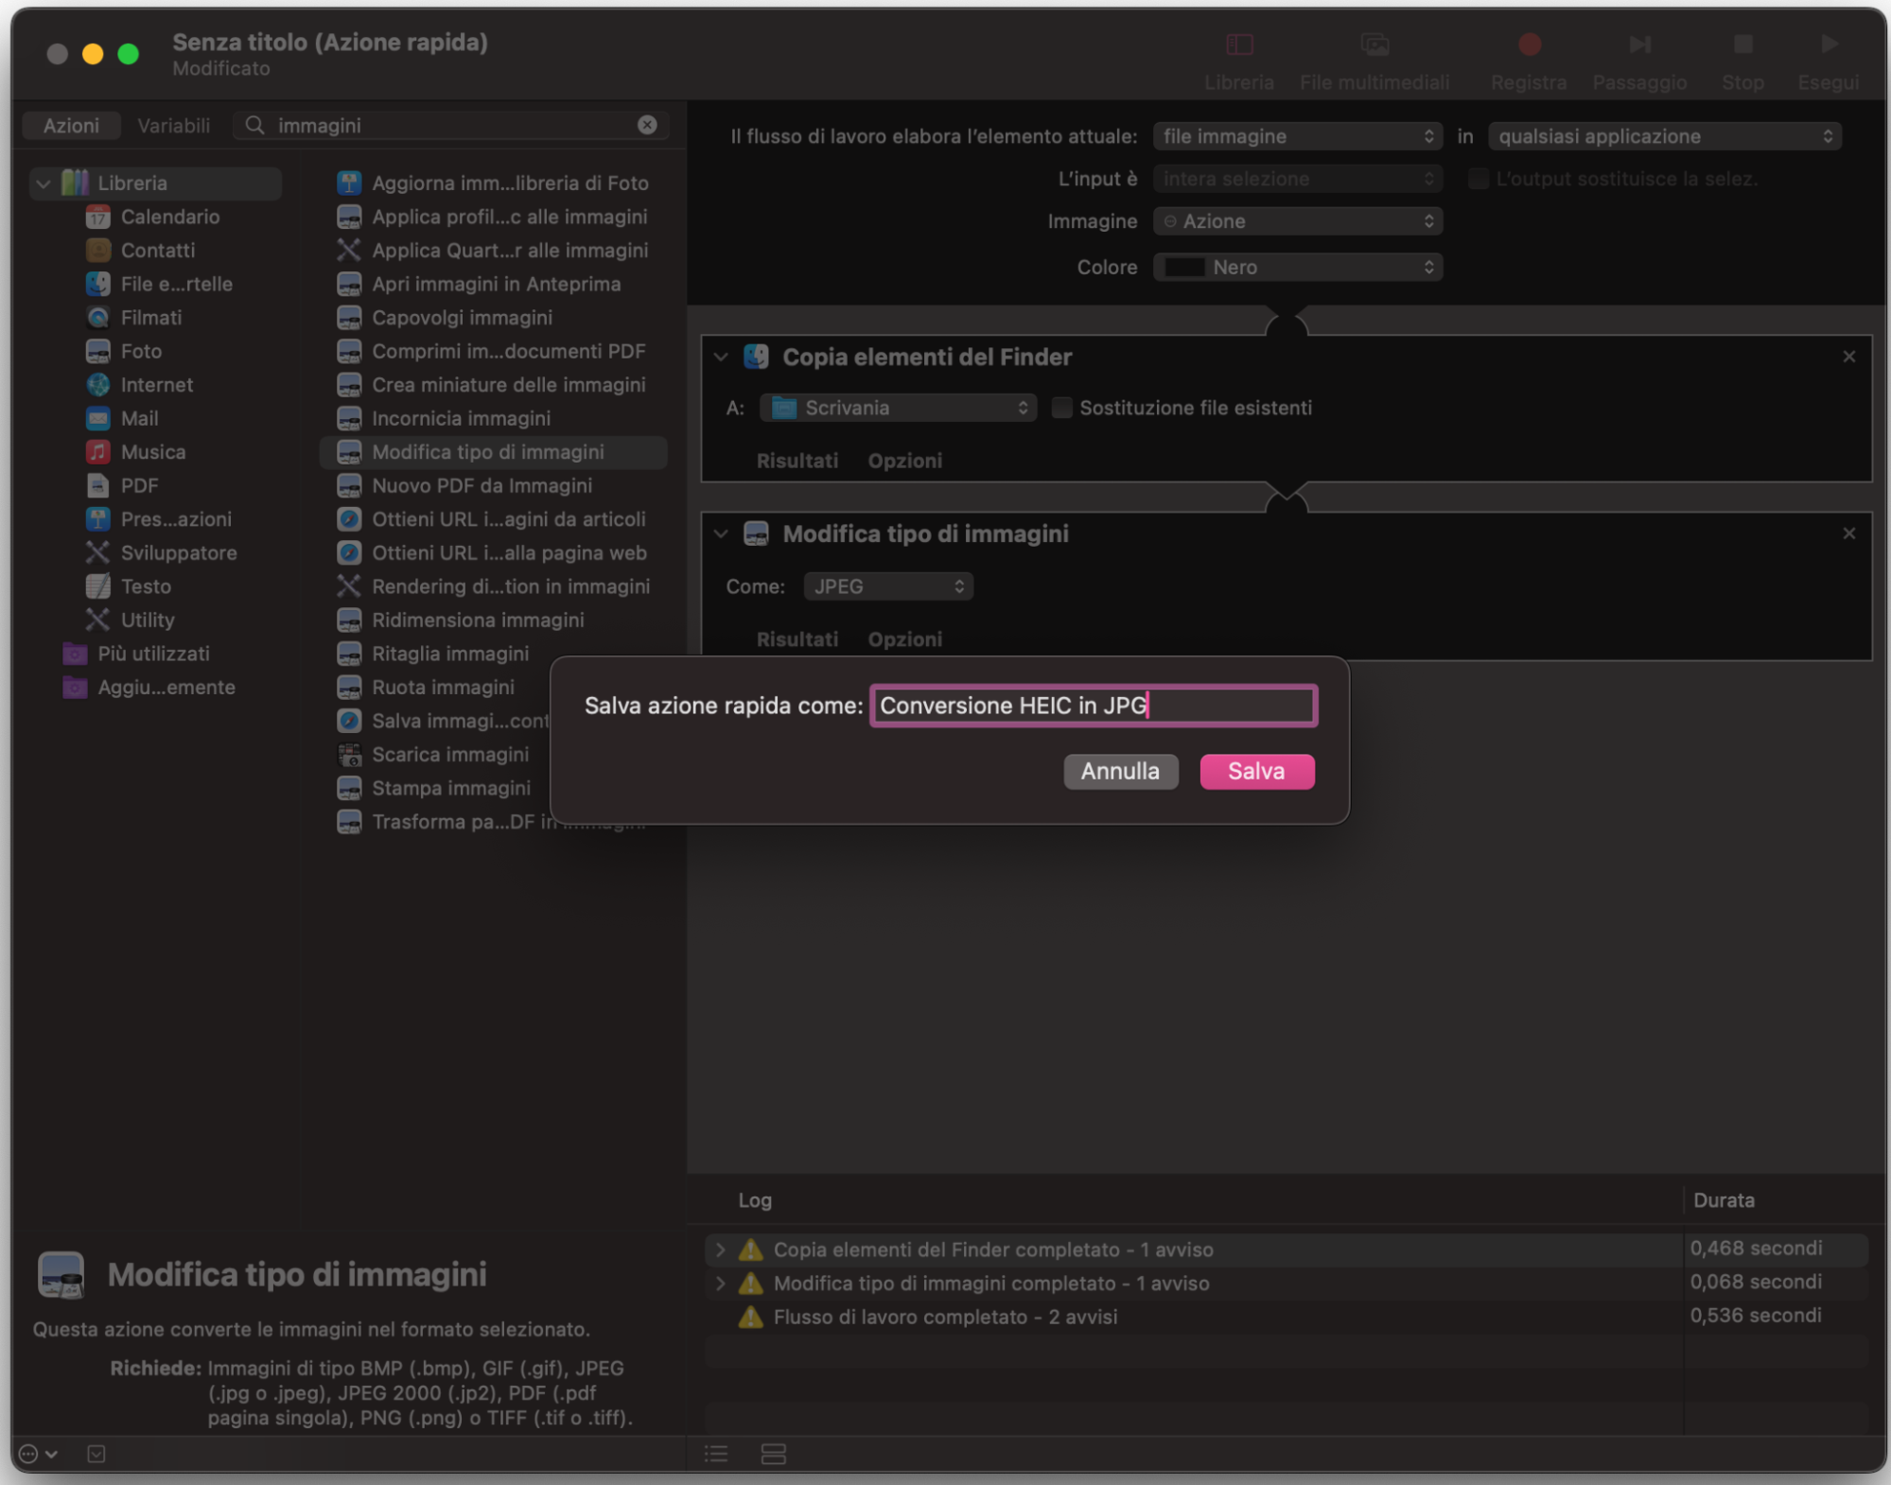Image resolution: width=1891 pixels, height=1485 pixels.
Task: Open the JPEG format dropdown
Action: (x=888, y=586)
